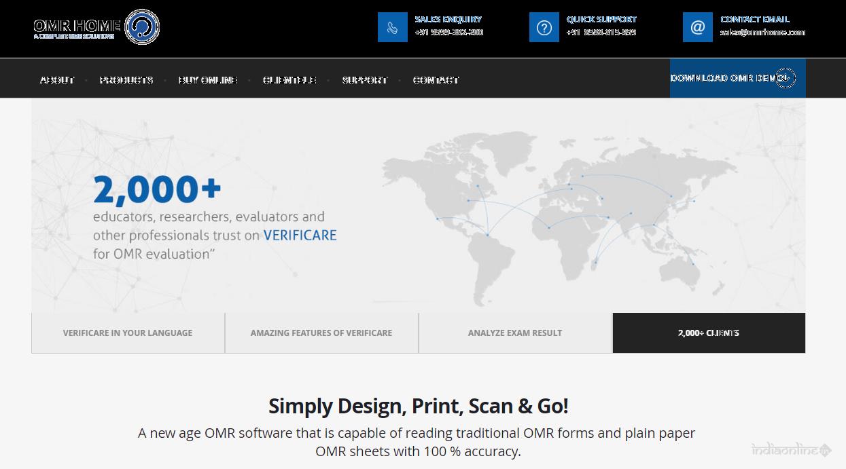
Task: Click the Sales Enquiry heading
Action: tap(448, 19)
